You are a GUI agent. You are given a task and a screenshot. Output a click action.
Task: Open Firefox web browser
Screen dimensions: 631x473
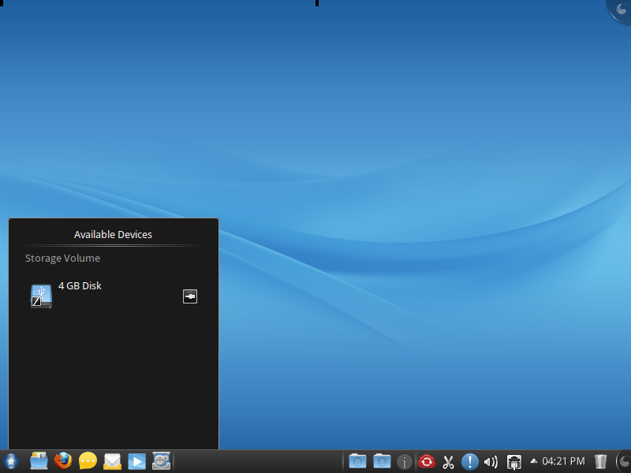pyautogui.click(x=63, y=461)
